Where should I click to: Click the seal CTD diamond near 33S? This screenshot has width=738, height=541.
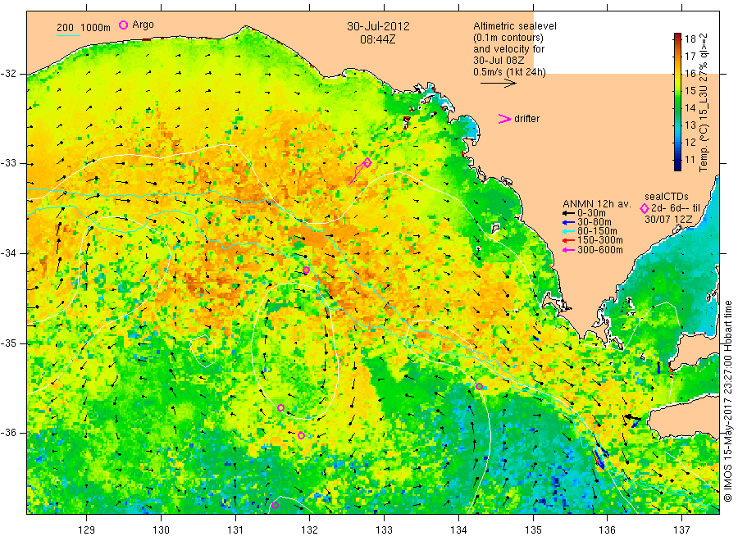tap(367, 163)
